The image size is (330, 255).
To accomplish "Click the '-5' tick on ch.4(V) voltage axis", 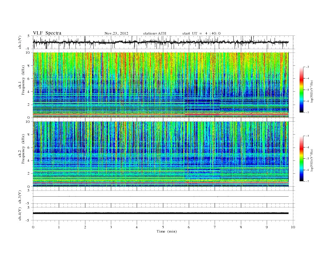I will (28, 220).
